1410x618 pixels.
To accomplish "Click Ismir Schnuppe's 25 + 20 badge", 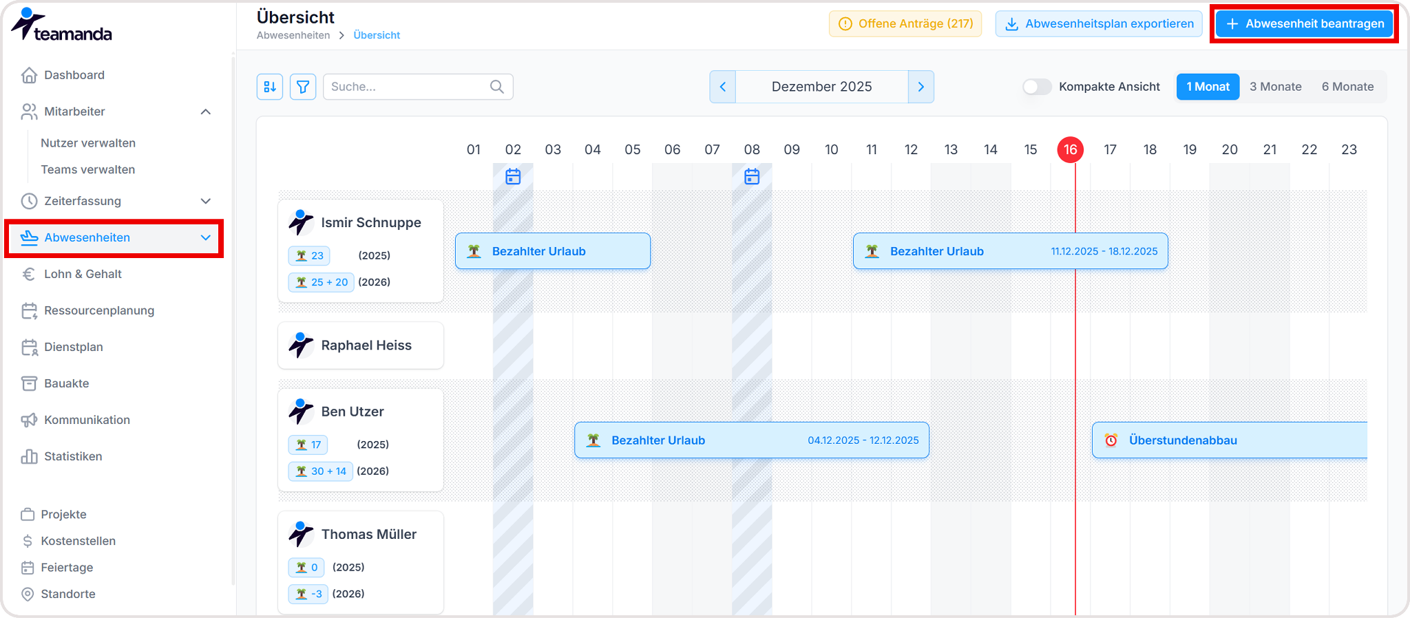I will 322,282.
